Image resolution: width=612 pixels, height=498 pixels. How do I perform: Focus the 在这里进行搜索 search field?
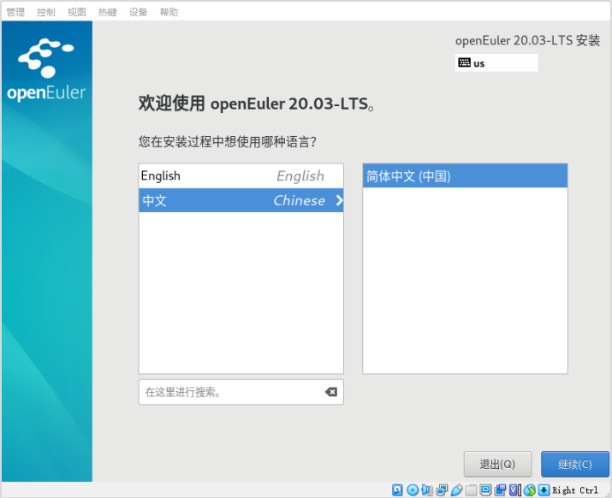[241, 392]
